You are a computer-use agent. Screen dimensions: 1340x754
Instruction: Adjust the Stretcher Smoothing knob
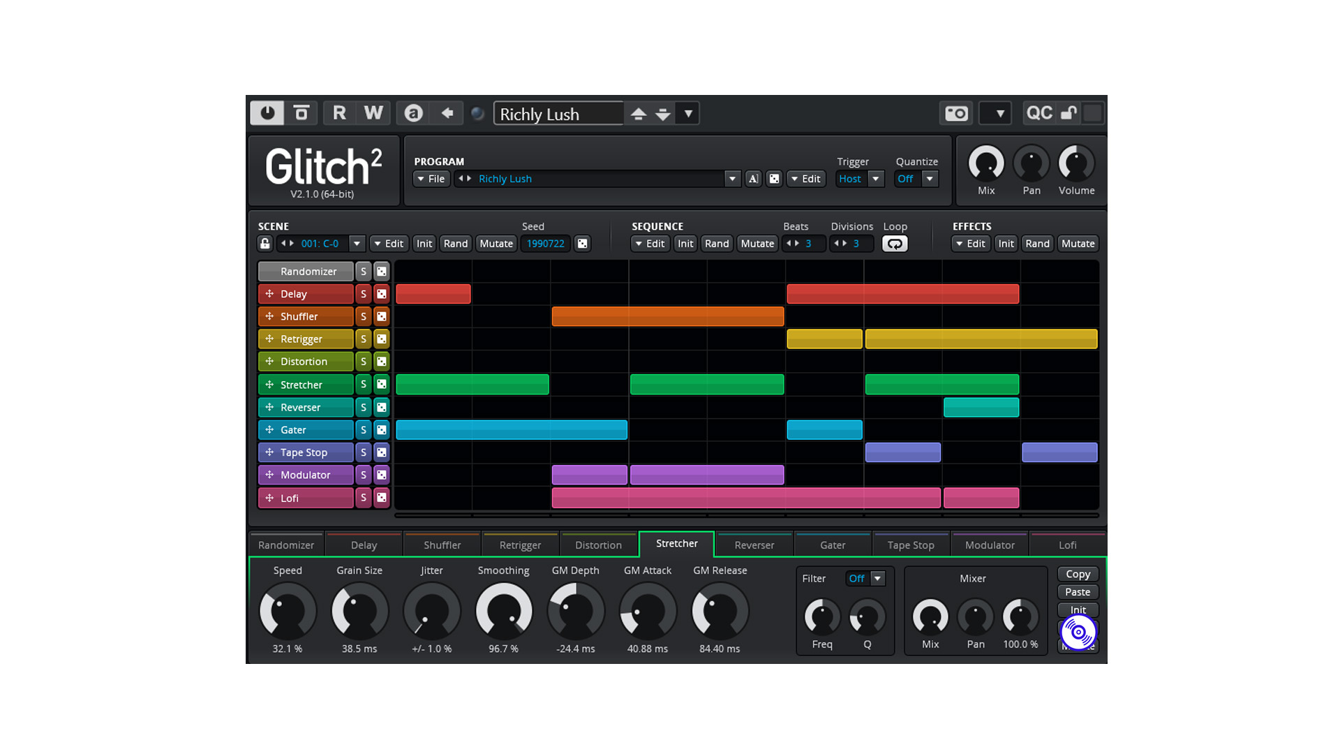point(503,611)
